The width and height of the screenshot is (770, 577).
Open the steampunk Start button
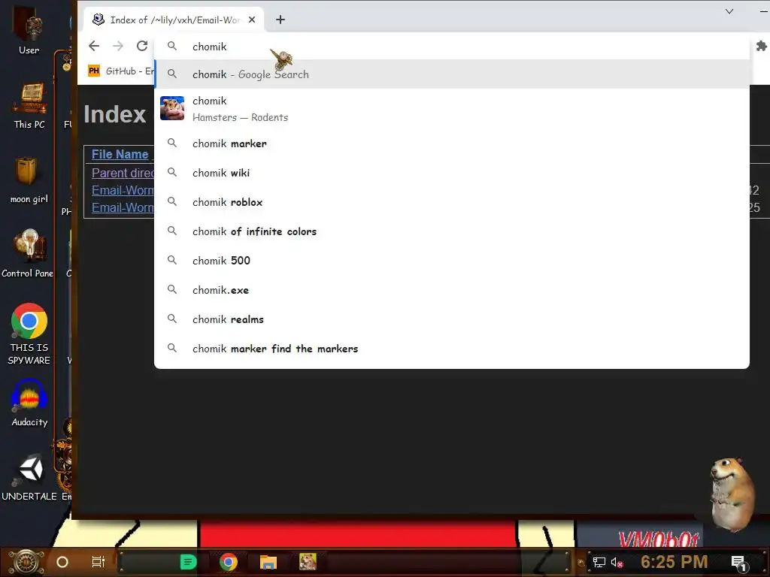(26, 562)
